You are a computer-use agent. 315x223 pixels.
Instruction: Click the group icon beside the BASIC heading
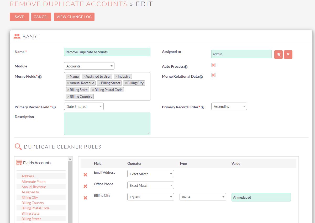(17, 36)
